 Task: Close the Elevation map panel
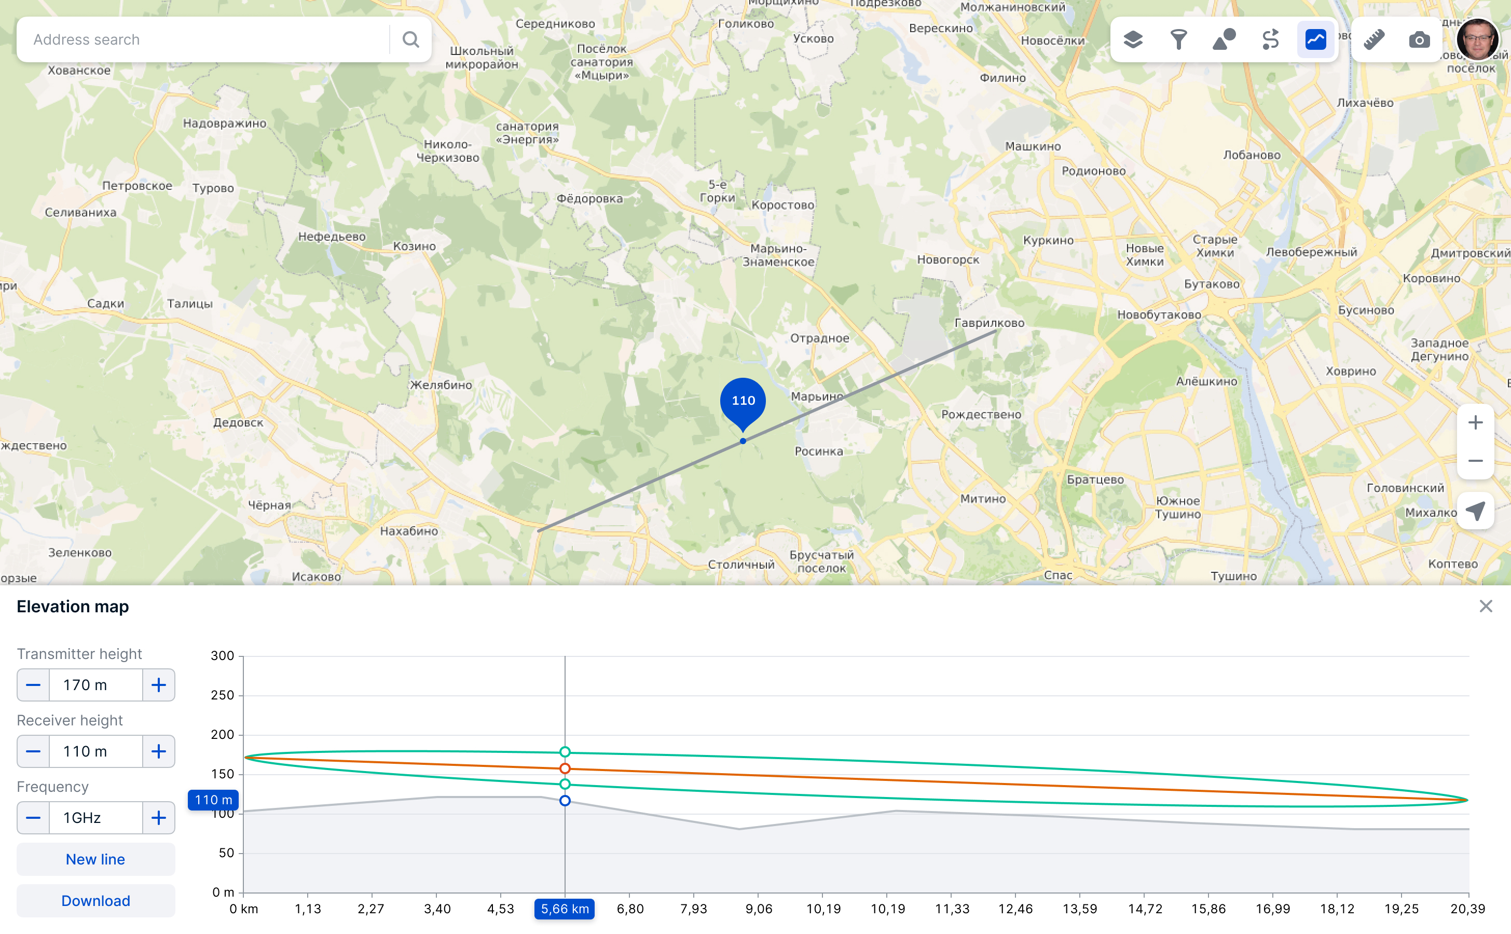(1486, 607)
